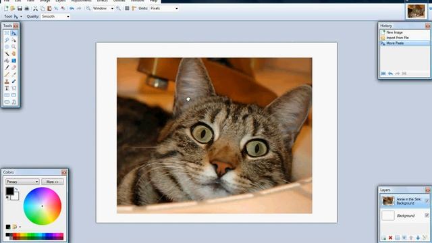Click cat image thumbnail in top-right
This screenshot has width=432, height=243.
416,11
